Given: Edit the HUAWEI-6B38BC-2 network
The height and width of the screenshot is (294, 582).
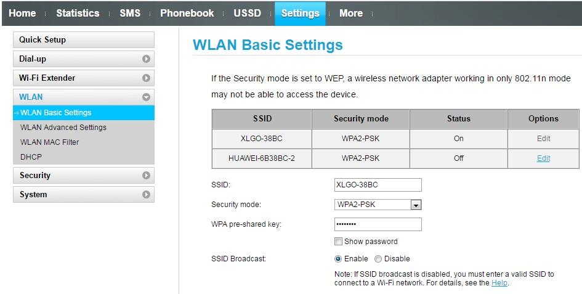Looking at the screenshot, I should [543, 158].
